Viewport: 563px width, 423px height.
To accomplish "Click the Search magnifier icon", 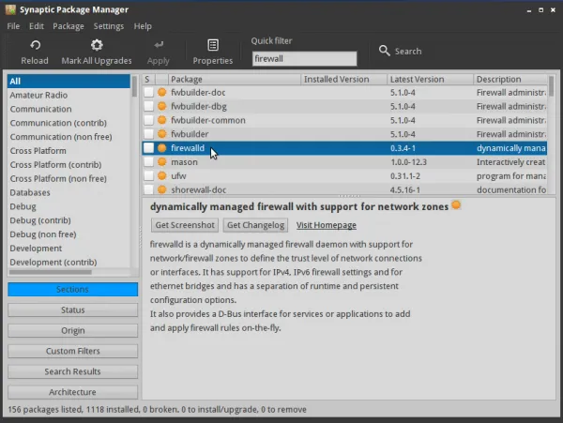I will 385,51.
